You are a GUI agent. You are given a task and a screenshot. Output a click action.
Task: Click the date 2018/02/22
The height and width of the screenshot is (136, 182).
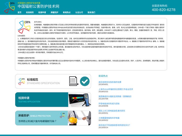pos(103,92)
